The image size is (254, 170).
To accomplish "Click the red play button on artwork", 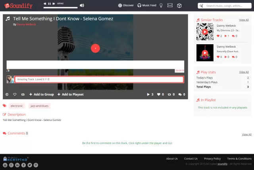I will click(x=95, y=48).
